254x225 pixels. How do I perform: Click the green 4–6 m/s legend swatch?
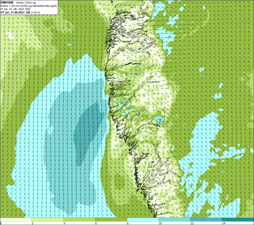click(79, 220)
